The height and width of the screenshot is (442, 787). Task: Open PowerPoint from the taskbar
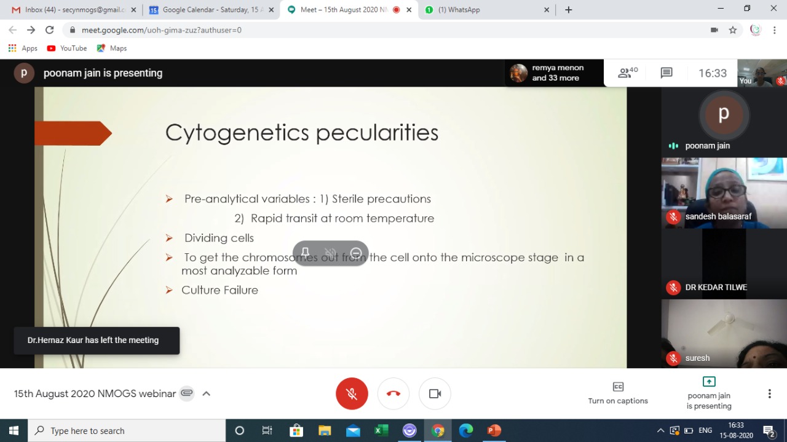494,430
